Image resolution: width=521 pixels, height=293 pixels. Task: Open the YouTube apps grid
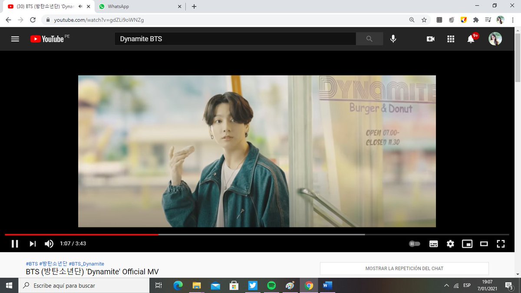pyautogui.click(x=451, y=39)
